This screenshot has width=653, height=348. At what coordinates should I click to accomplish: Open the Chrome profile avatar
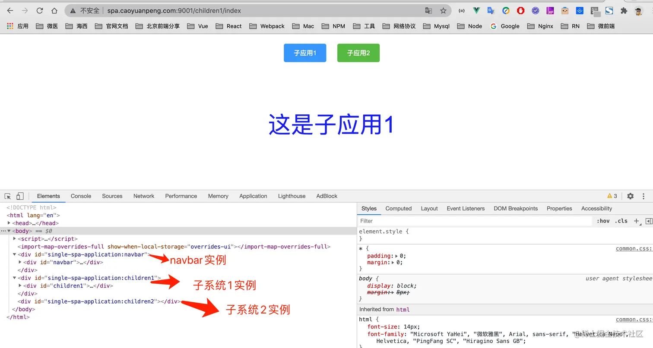point(639,11)
